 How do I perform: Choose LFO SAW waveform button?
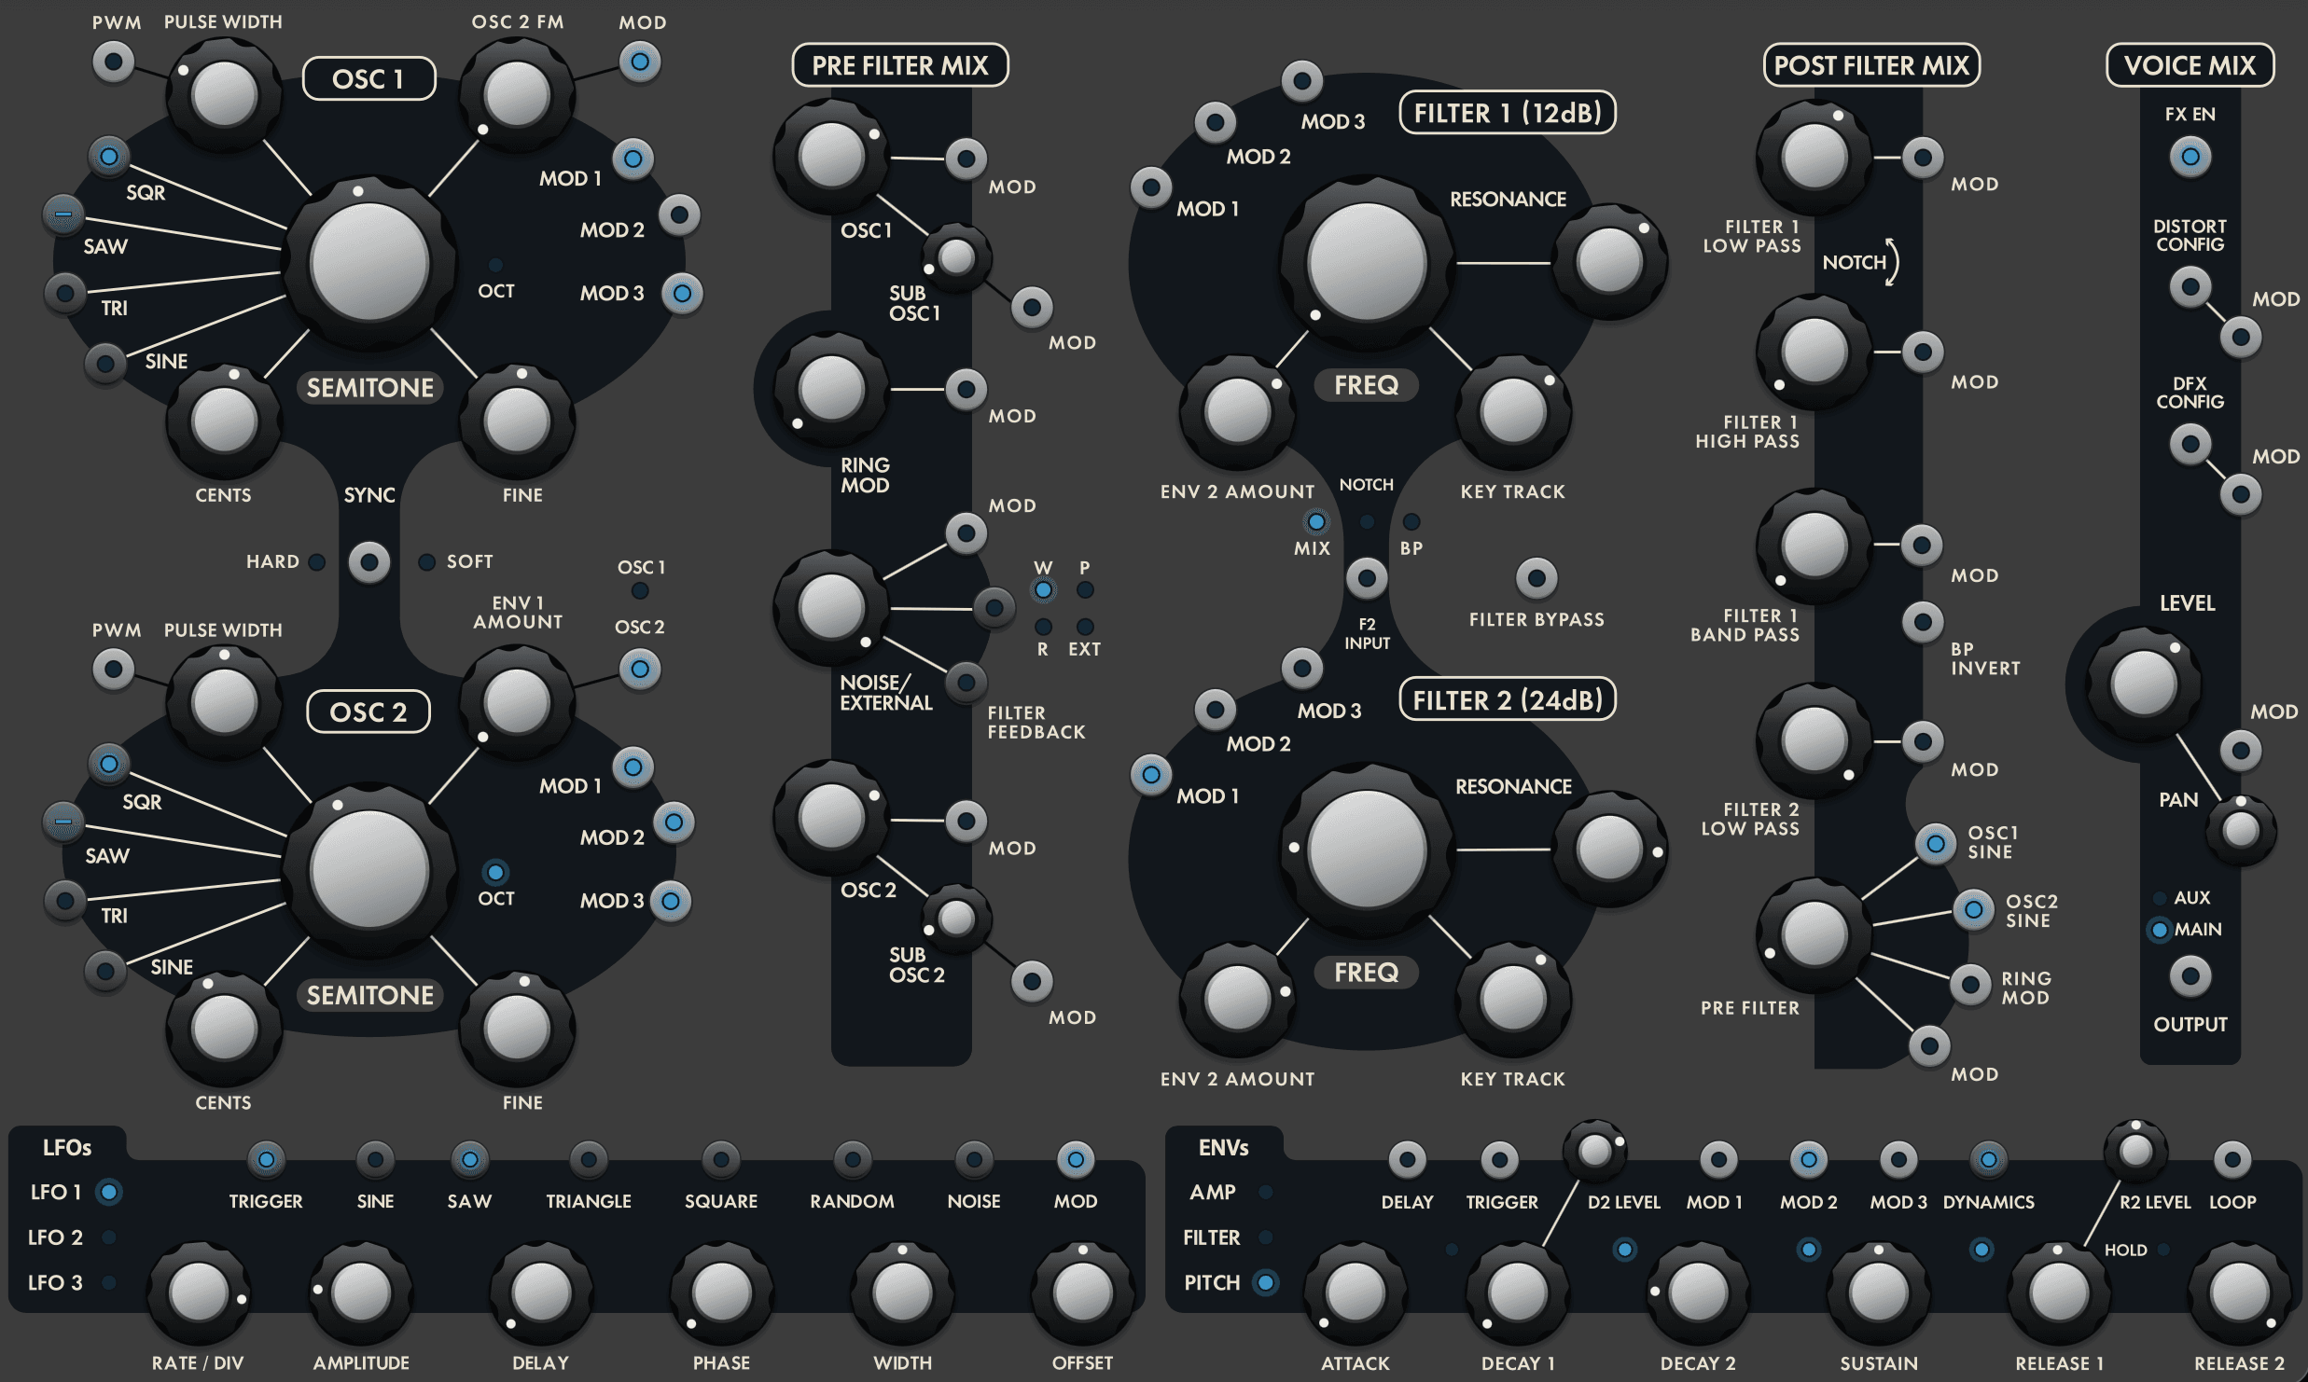click(469, 1160)
